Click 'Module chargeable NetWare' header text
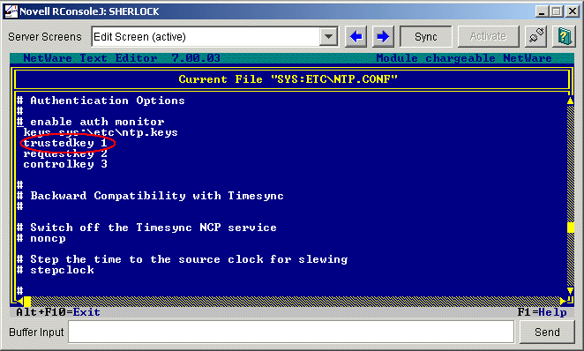 pos(464,58)
